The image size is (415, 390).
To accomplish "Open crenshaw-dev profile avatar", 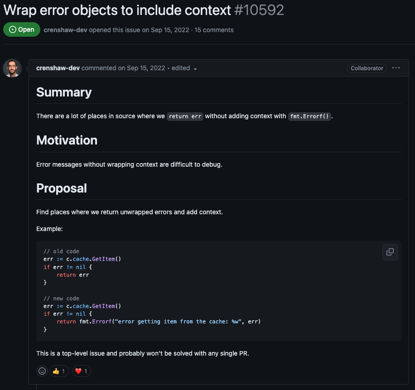I will coord(12,68).
